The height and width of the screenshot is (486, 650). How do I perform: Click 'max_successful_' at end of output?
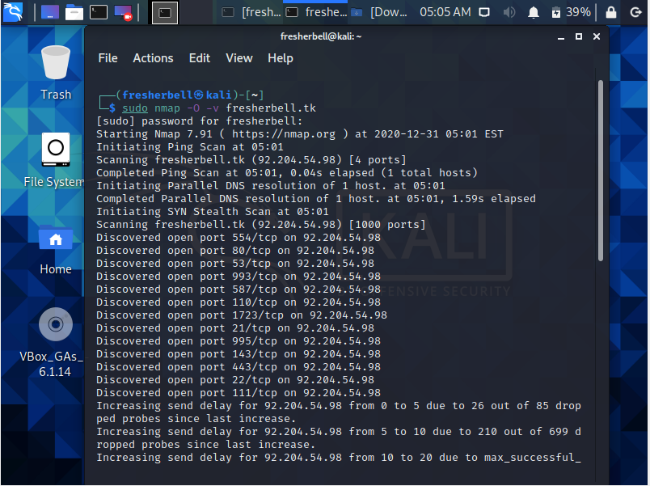533,458
